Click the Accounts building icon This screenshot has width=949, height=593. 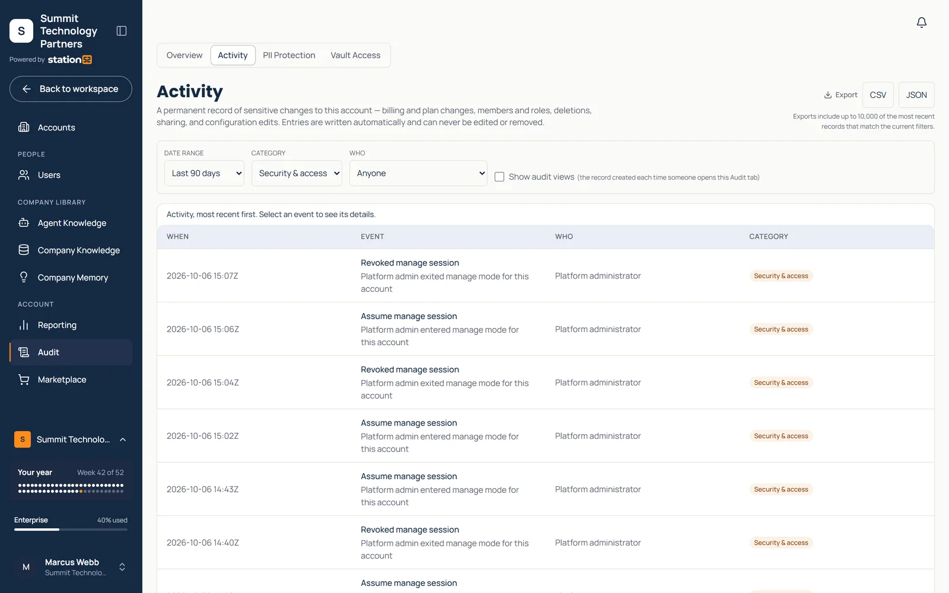(24, 127)
